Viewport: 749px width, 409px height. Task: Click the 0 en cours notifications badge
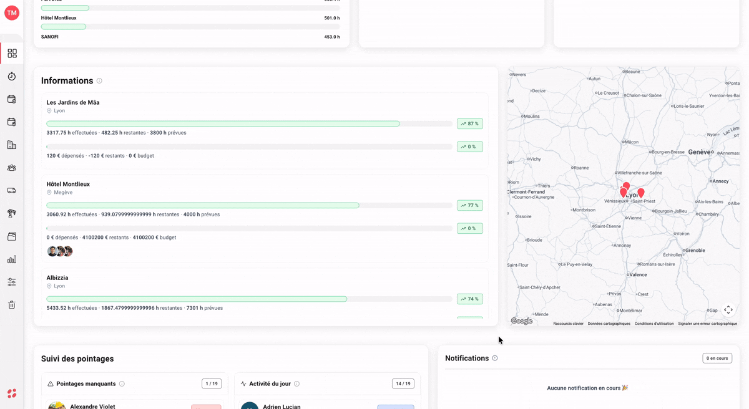[717, 358]
